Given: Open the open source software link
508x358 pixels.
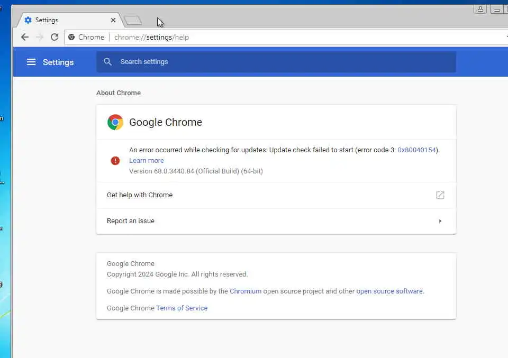Looking at the screenshot, I should tap(389, 291).
